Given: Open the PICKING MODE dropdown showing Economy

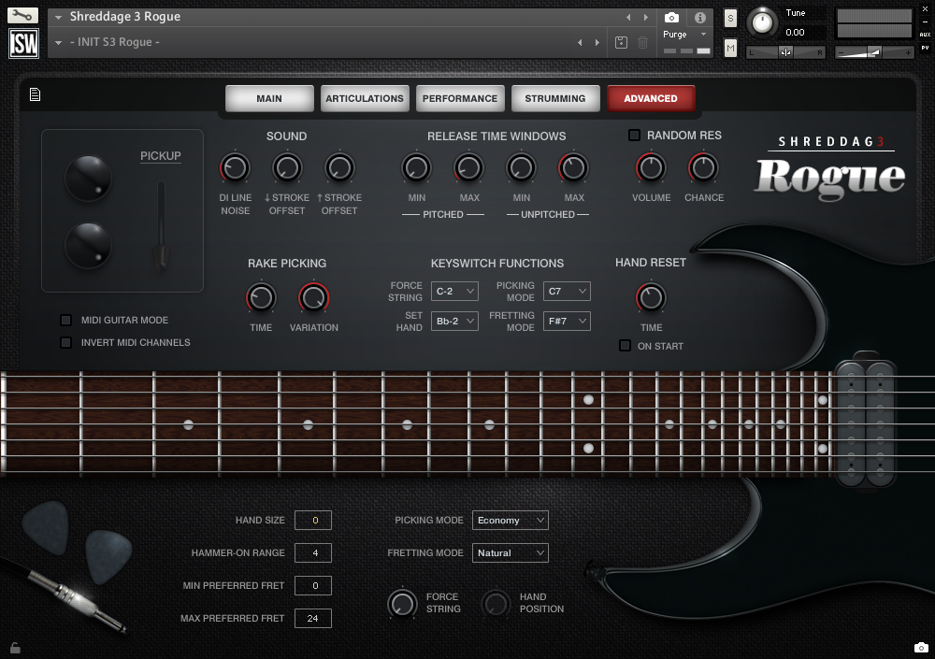Looking at the screenshot, I should pyautogui.click(x=510, y=520).
